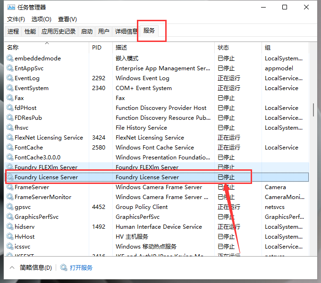
Task: Click gear icon beside FontCache service
Action: 10,148
